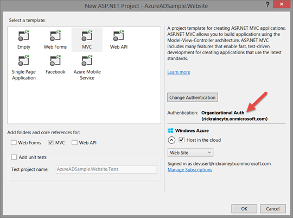Click the Organizational Auth text

click(x=223, y=113)
